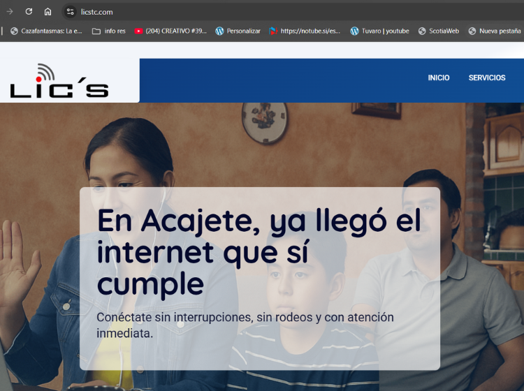Reload the page with the refresh icon
Viewport: 524px width, 391px height.
[x=29, y=12]
